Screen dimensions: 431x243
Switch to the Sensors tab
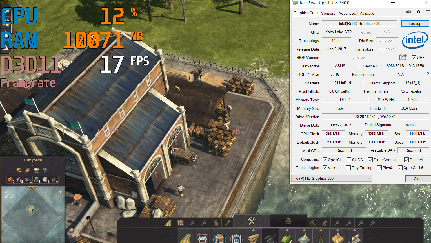pos(328,13)
